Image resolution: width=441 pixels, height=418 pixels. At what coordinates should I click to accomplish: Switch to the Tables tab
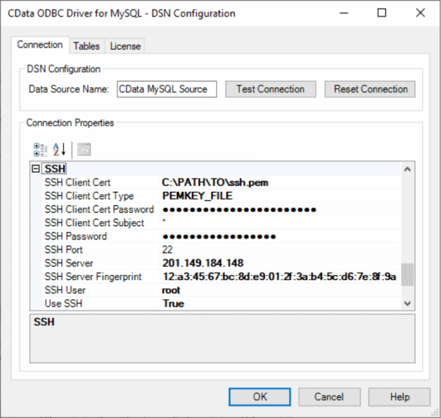(x=87, y=46)
